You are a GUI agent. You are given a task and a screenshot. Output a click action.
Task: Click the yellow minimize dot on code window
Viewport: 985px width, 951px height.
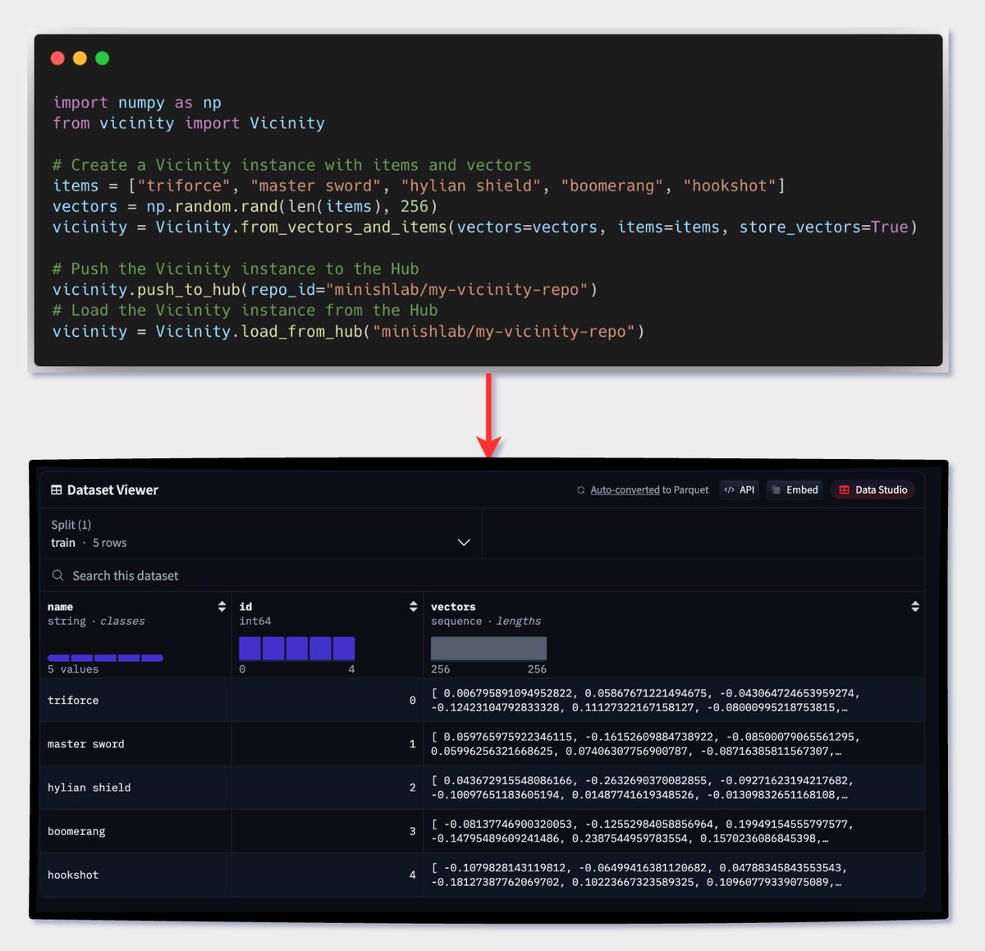(80, 58)
